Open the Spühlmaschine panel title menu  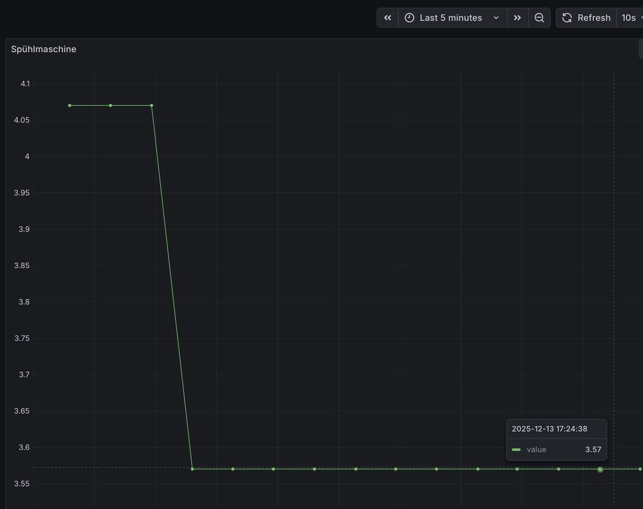tap(43, 49)
